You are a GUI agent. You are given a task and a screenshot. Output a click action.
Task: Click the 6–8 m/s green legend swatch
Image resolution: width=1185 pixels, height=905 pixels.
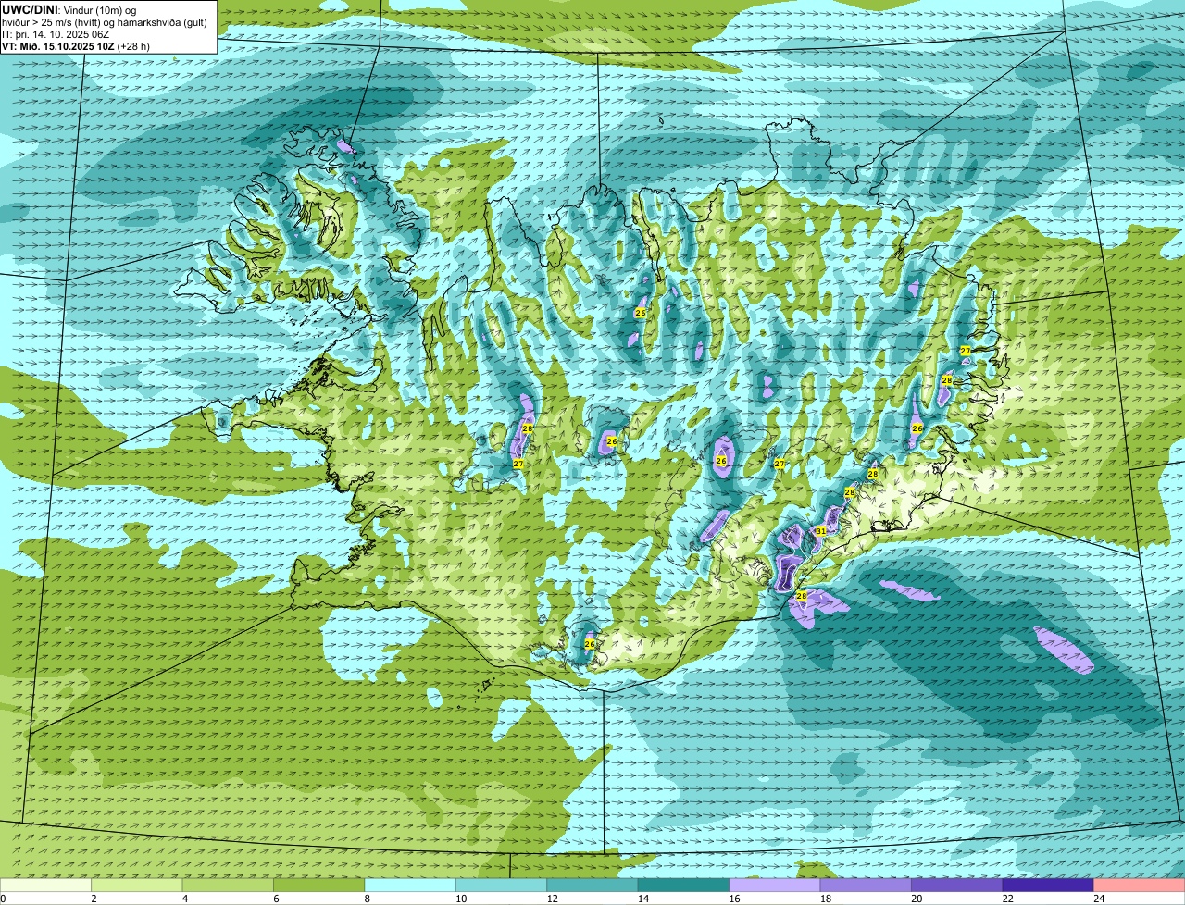click(x=319, y=886)
